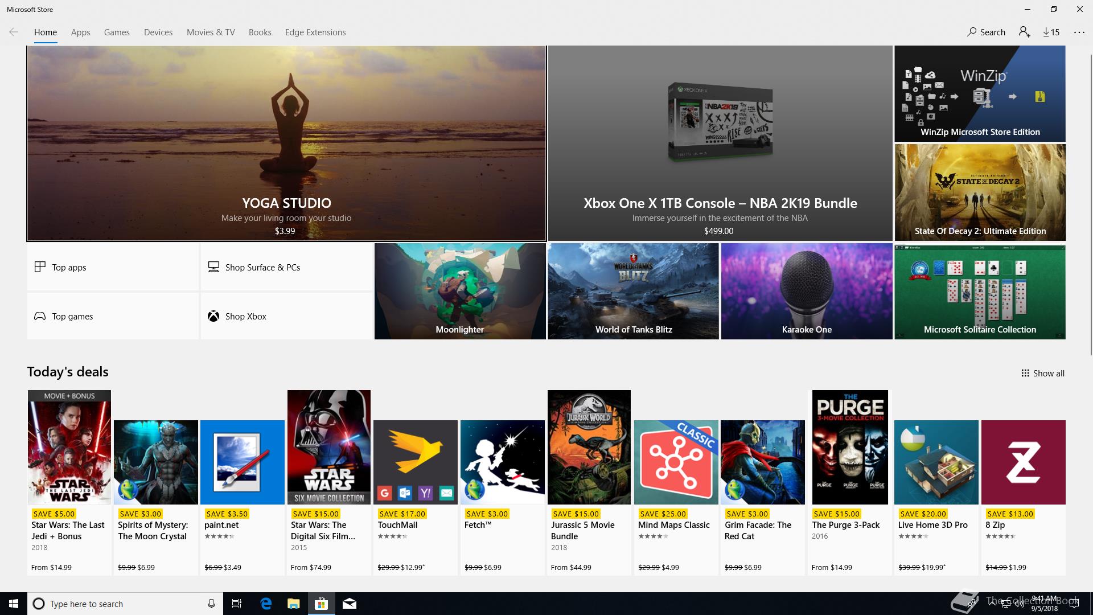
Task: Open File Explorer from taskbar
Action: (293, 604)
